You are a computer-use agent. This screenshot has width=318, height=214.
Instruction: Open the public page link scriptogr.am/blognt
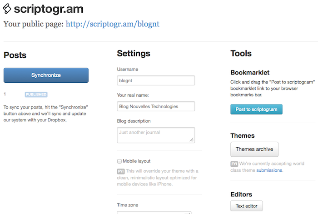113,24
